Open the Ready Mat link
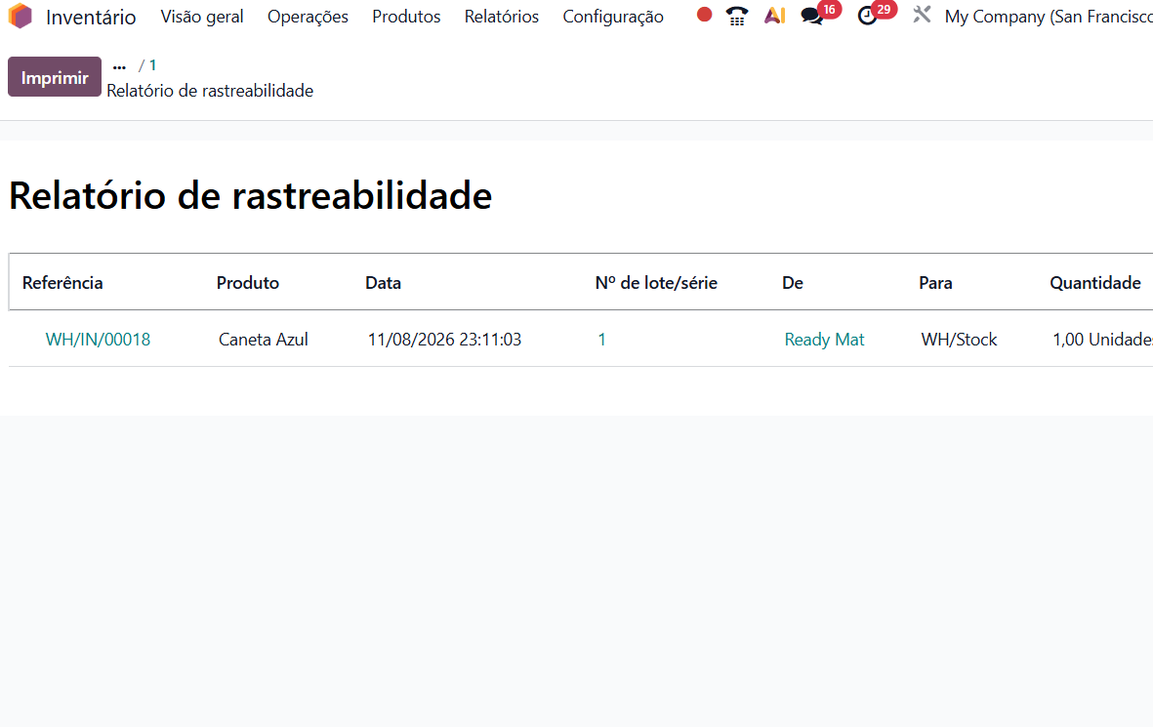1153x727 pixels. coord(824,340)
